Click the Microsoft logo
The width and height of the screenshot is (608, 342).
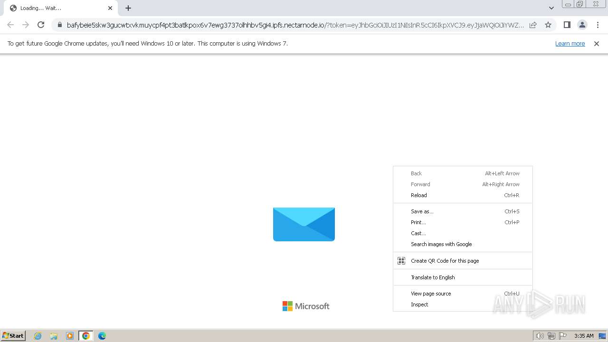[x=306, y=306]
